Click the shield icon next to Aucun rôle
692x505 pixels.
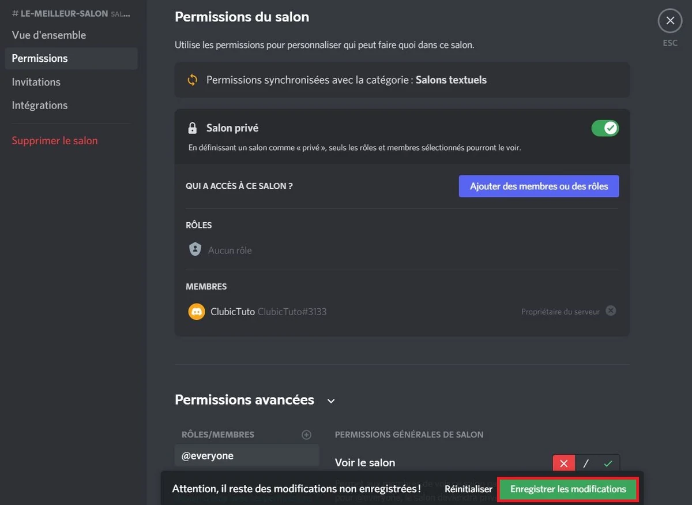tap(195, 249)
